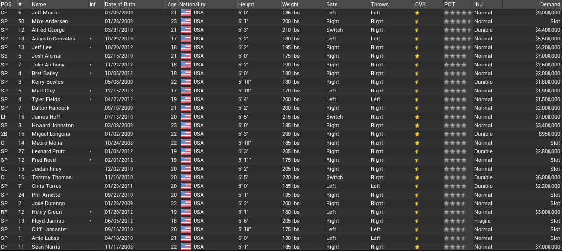The height and width of the screenshot is (251, 562).
Task: Select the Howard Johnston player name
Action: [x=50, y=126]
